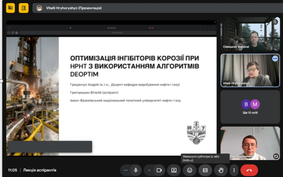This screenshot has height=177, width=283.
Task: Open Vitalii Hryhoryshyn presentation header bar
Action: click(x=157, y=8)
